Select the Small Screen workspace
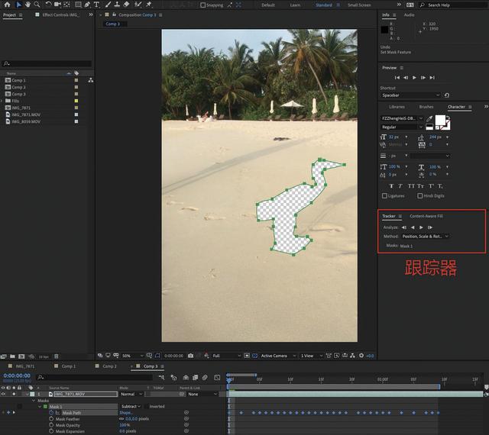489x435 pixels. tap(359, 5)
